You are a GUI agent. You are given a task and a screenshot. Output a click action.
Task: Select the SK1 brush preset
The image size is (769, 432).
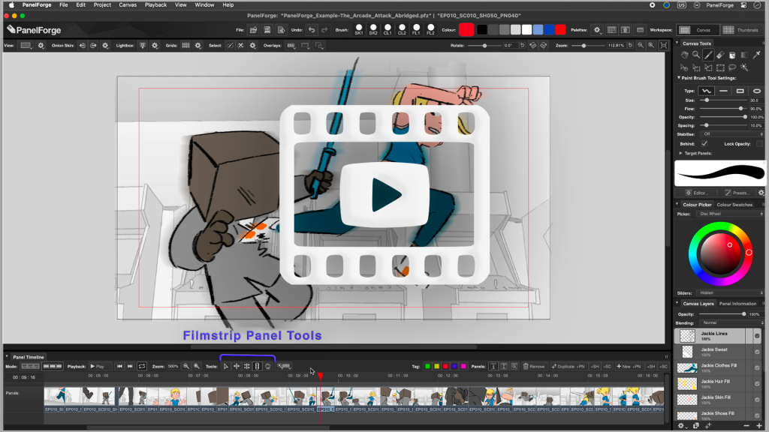click(x=359, y=30)
